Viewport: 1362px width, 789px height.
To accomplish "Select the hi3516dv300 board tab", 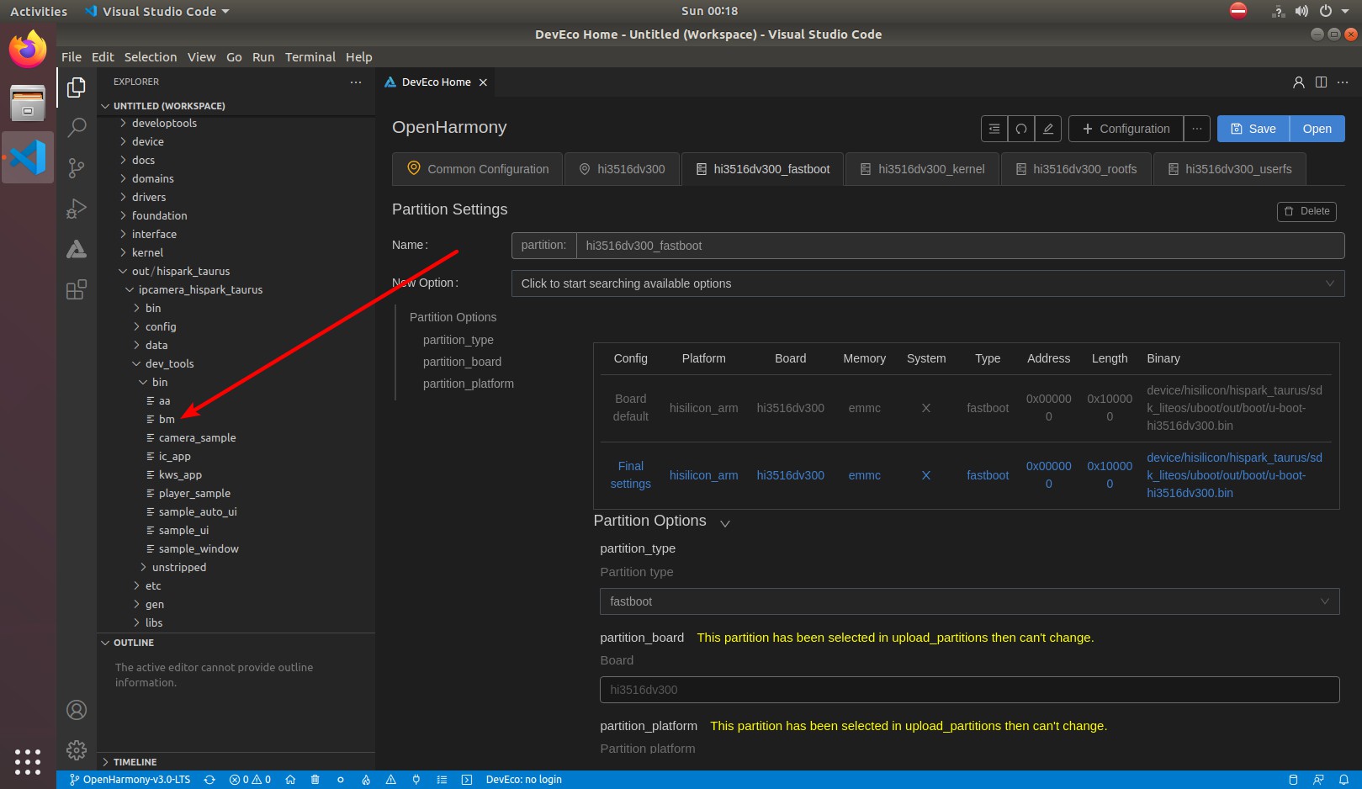I will 623,169.
